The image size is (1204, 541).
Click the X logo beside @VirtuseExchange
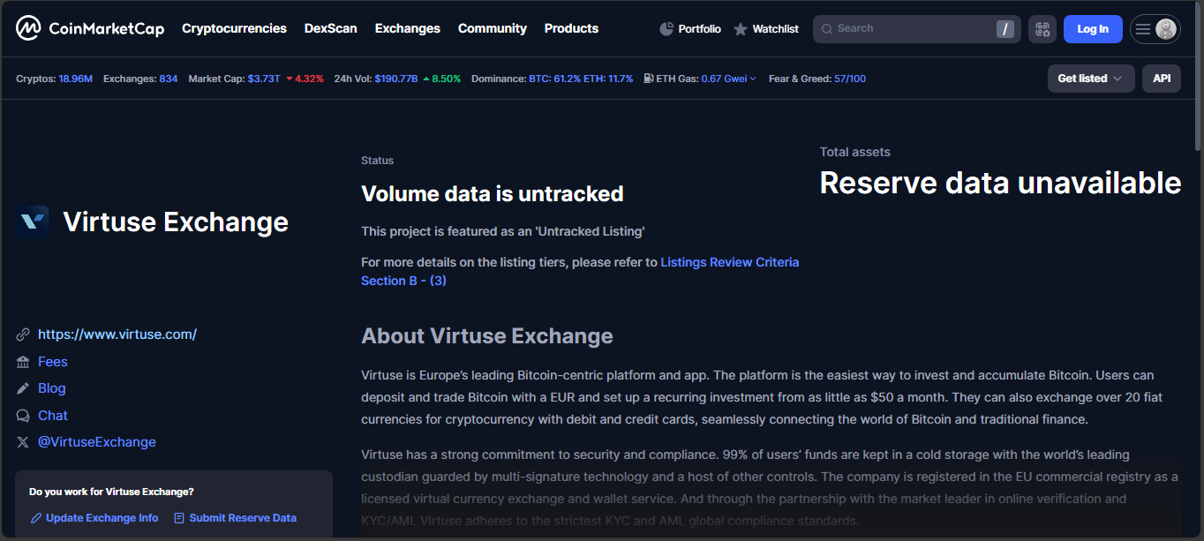click(23, 442)
